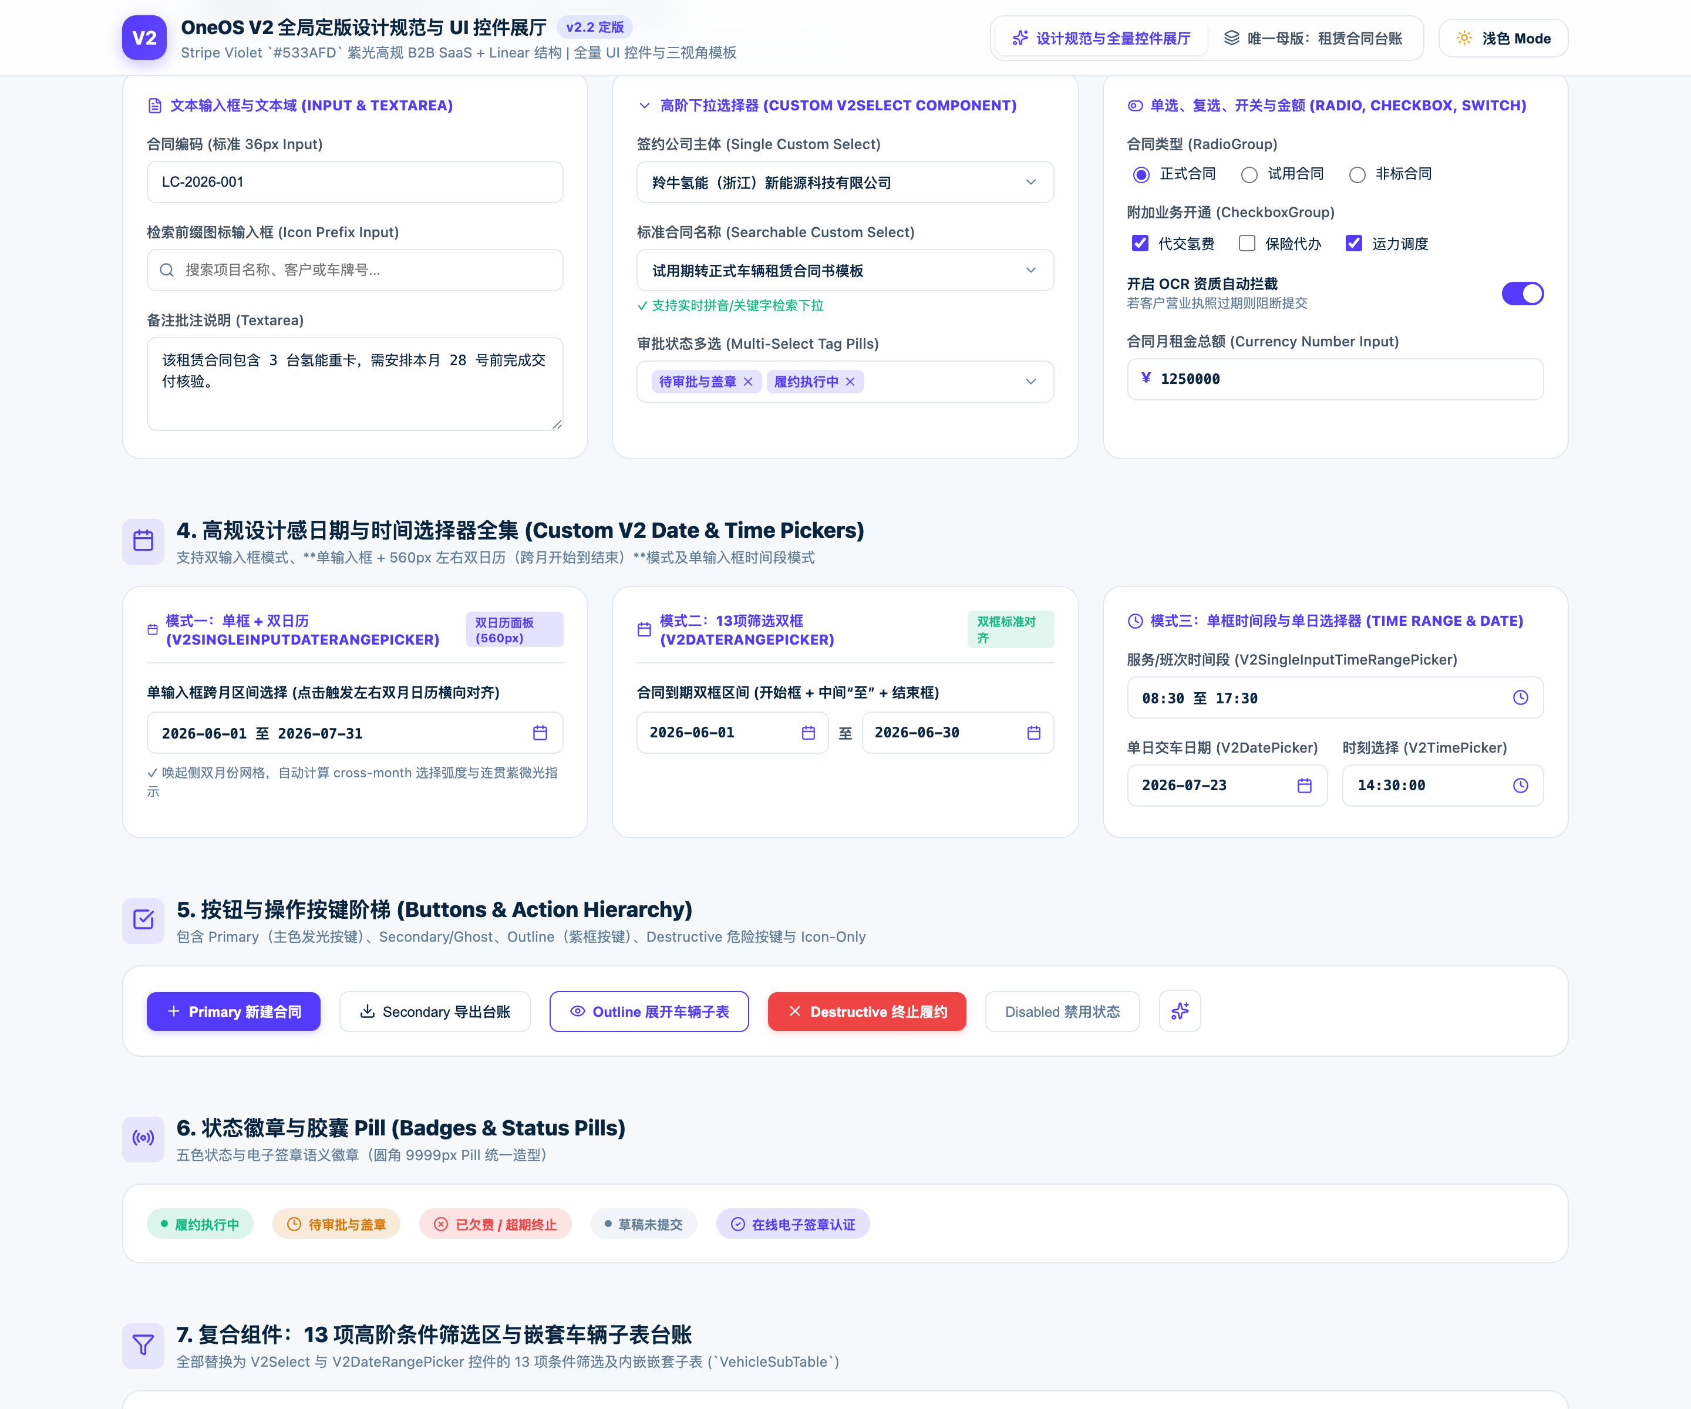Click the 浅色 Mode theme button

(1503, 38)
